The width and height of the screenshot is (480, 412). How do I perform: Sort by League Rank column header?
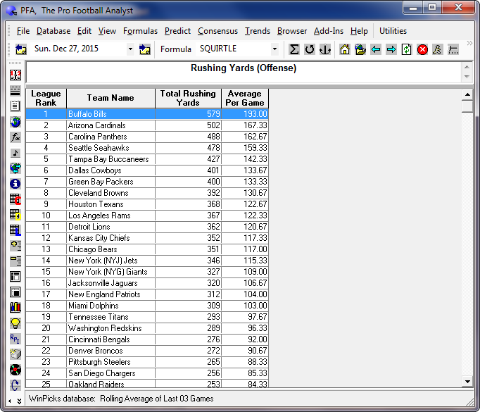tap(46, 98)
